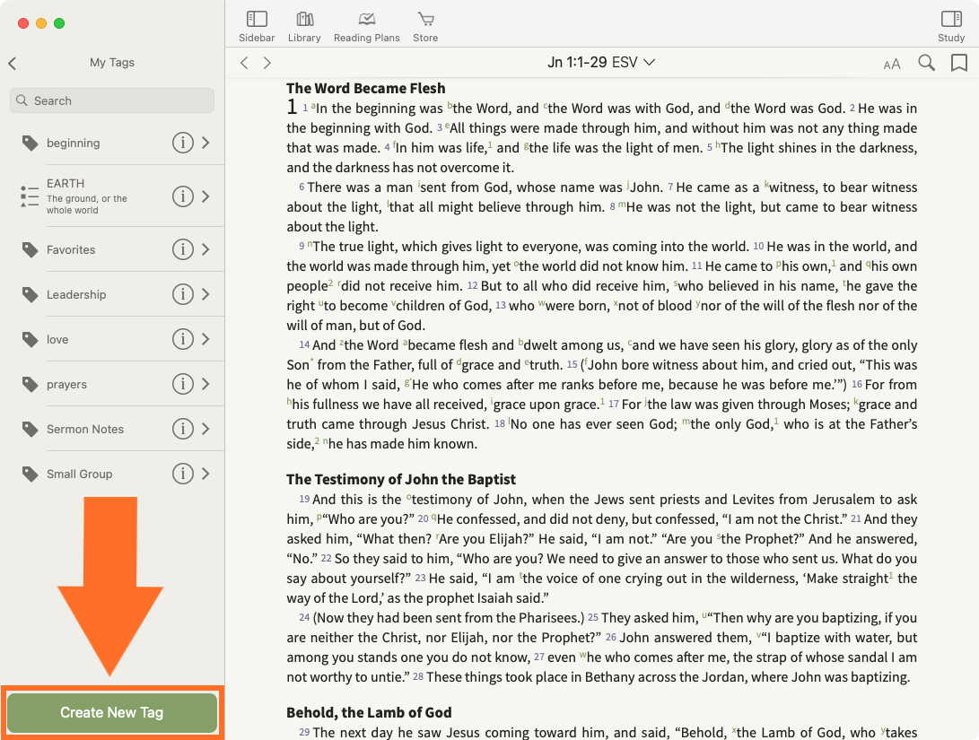This screenshot has height=740, width=979.
Task: Open text size settings
Action: tap(892, 64)
